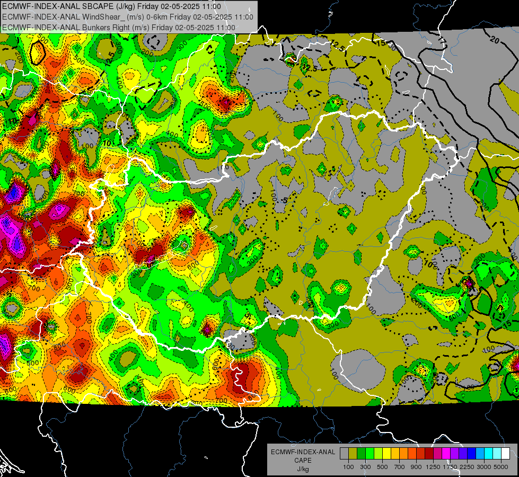
Task: Click legend title ECMWF-INDEX-ANAL
Action: pos(303,452)
